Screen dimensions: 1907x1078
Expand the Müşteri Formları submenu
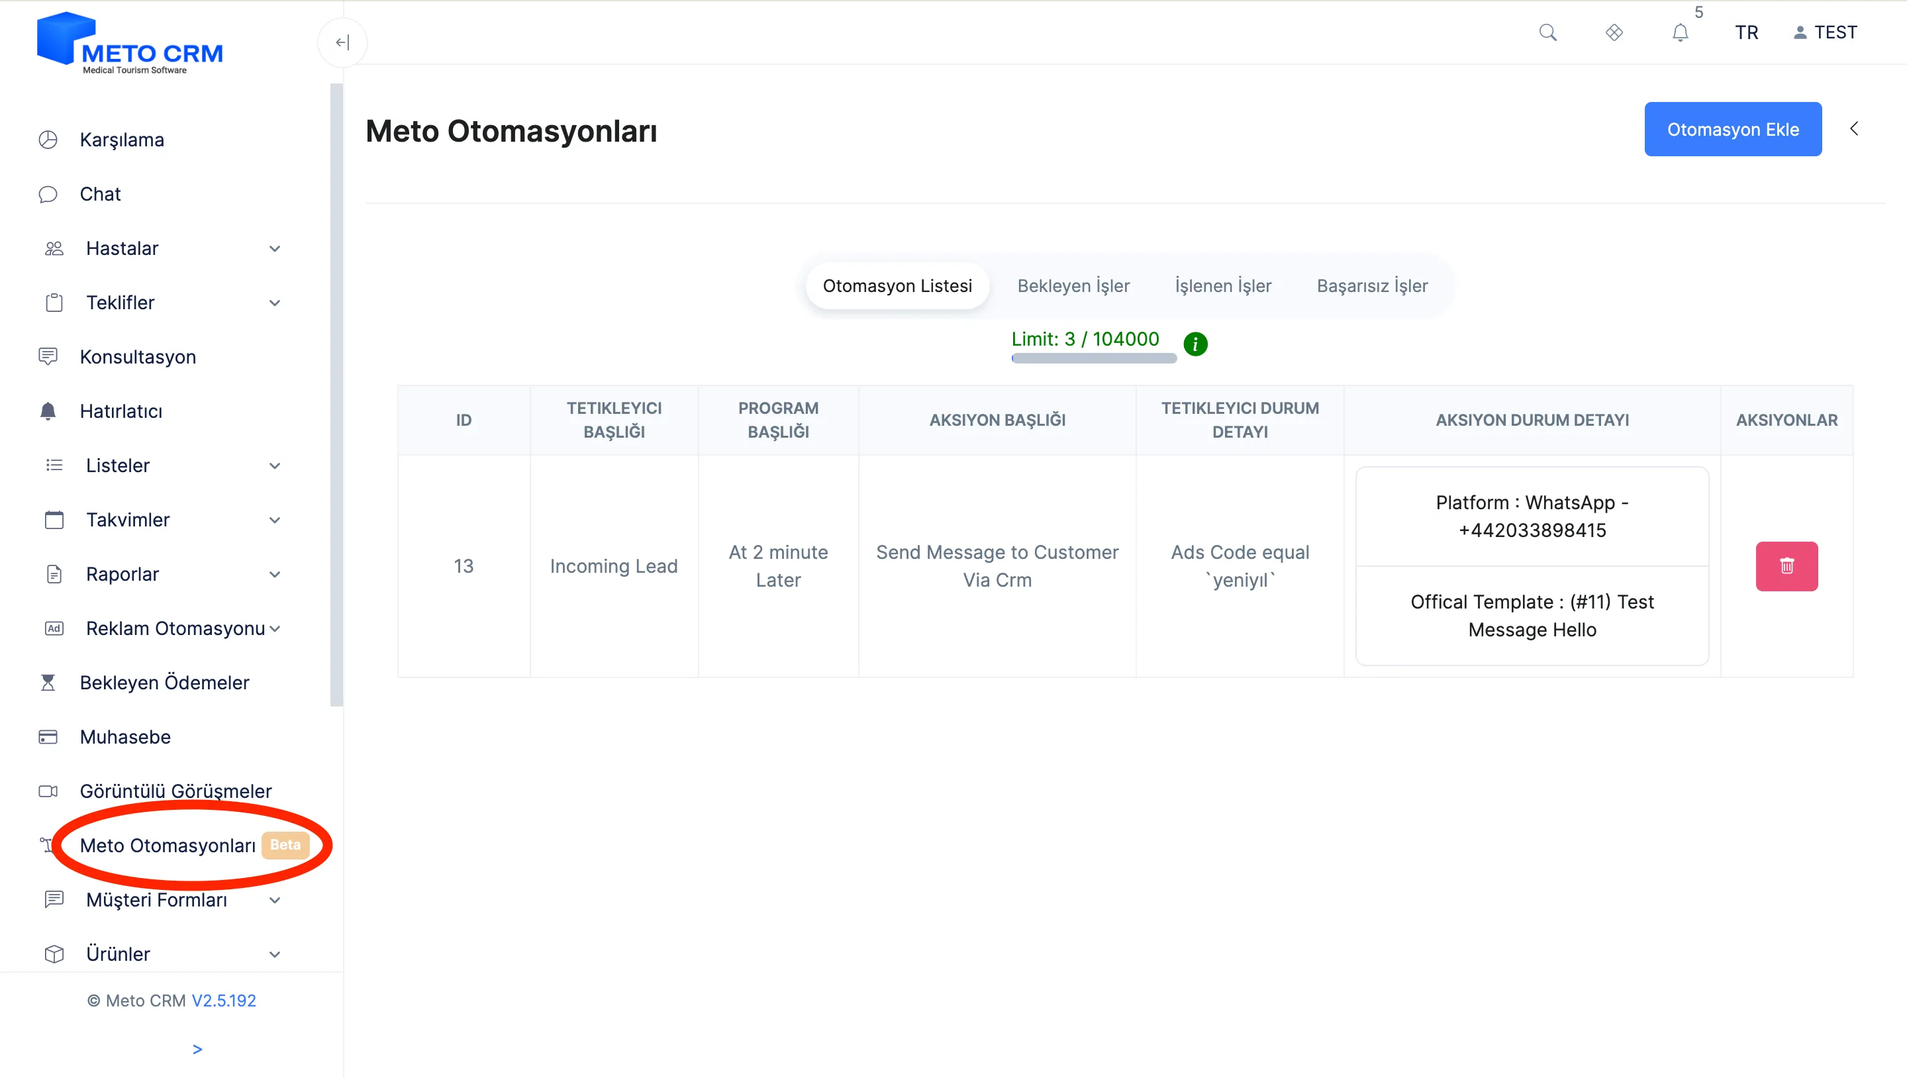click(x=275, y=901)
